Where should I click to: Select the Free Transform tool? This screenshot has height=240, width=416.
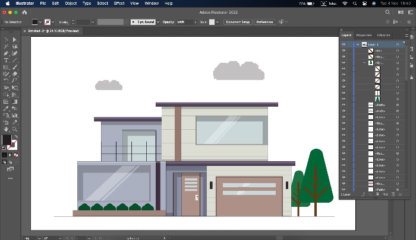[x=15, y=88]
